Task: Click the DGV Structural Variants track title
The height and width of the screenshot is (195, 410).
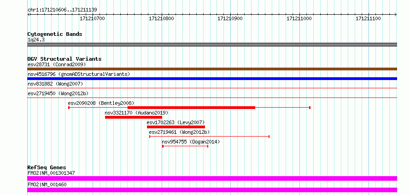Action: point(64,59)
